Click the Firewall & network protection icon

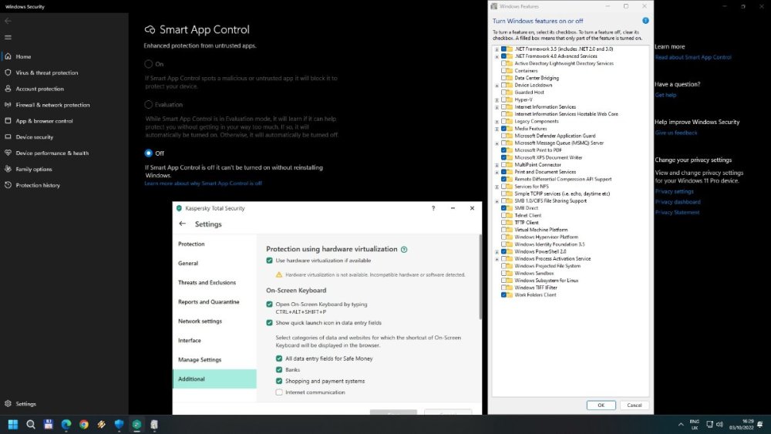(x=8, y=105)
